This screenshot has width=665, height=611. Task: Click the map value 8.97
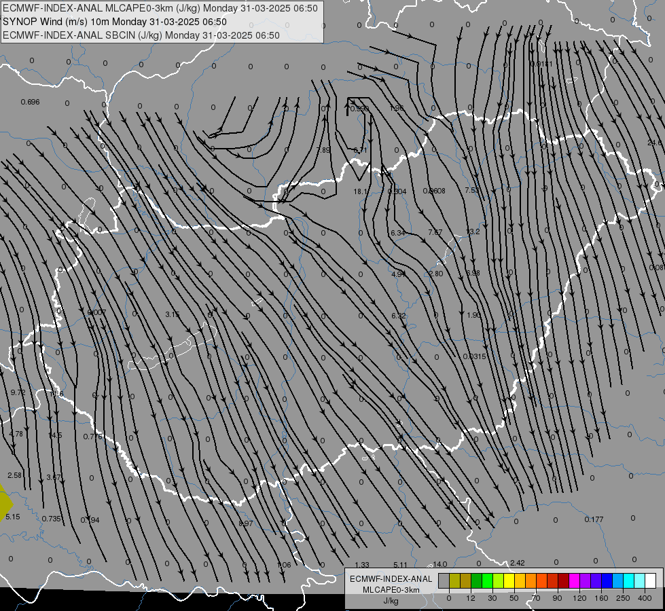pyautogui.click(x=246, y=523)
